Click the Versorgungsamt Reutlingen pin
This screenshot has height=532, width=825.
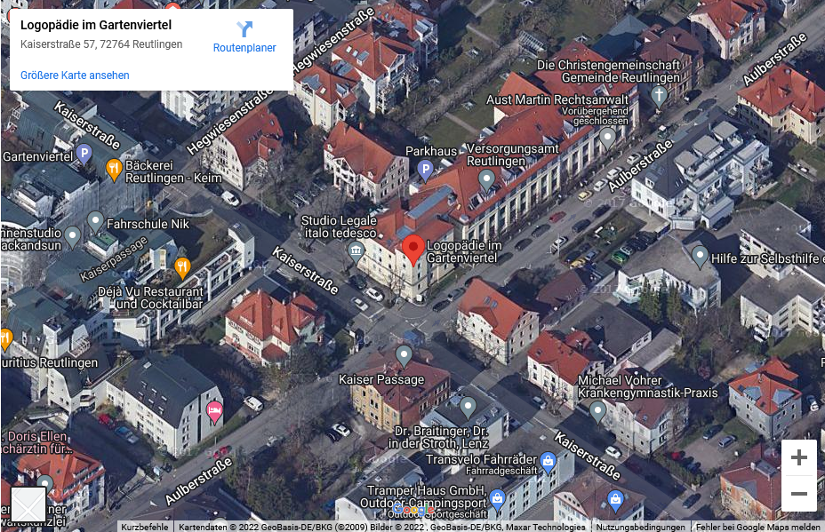[x=486, y=179]
